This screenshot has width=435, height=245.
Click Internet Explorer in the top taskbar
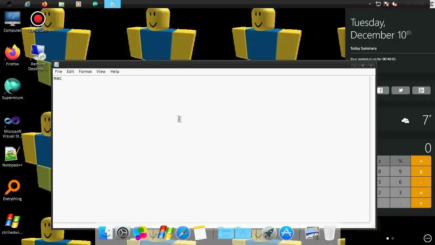pos(28,4)
